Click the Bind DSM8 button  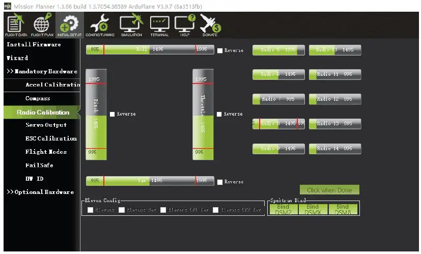point(343,209)
